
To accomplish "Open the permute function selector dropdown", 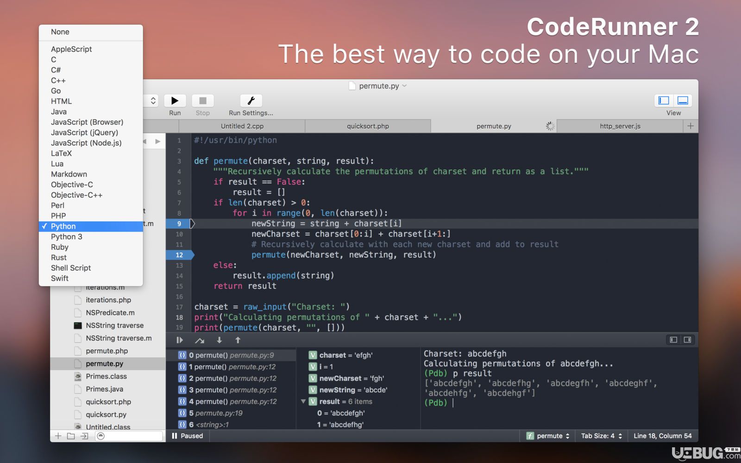I will point(548,436).
